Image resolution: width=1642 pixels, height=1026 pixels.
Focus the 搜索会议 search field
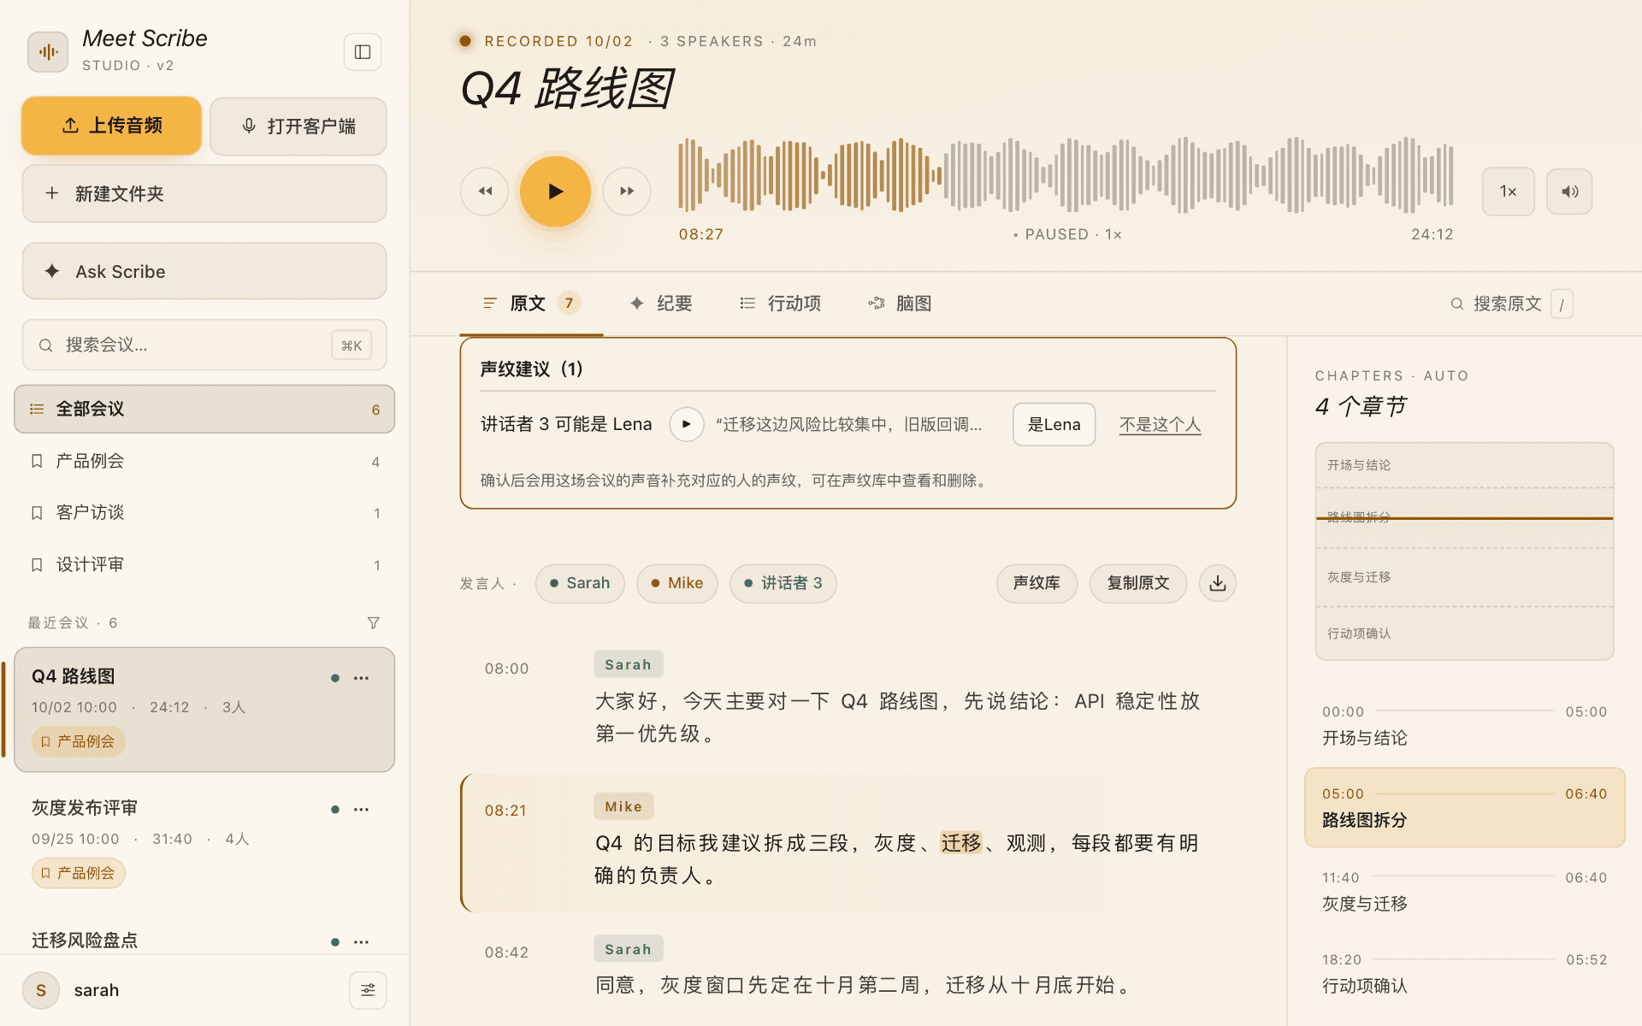click(204, 345)
